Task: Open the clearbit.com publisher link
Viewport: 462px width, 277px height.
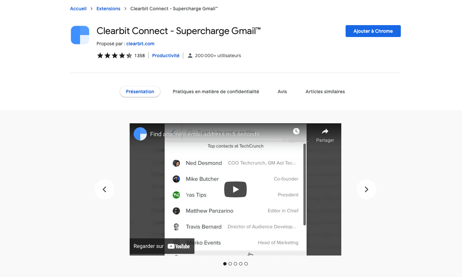Action: click(140, 44)
